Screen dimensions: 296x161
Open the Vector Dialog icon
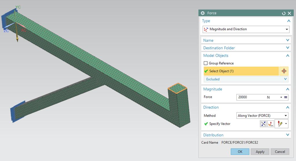[x=271, y=124]
